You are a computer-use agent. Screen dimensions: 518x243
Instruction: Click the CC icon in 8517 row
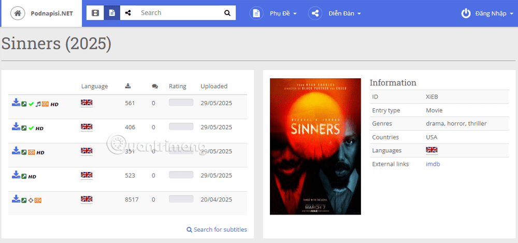pos(38,201)
